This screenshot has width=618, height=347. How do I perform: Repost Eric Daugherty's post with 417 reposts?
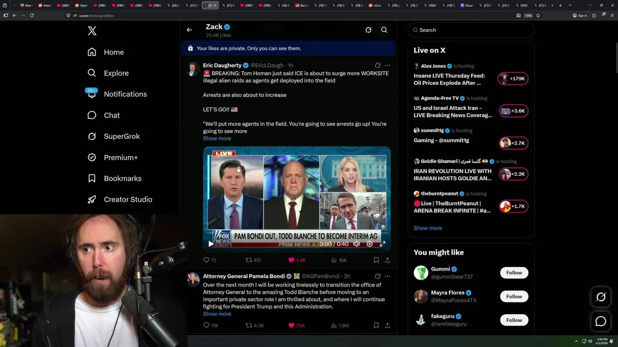pyautogui.click(x=253, y=260)
